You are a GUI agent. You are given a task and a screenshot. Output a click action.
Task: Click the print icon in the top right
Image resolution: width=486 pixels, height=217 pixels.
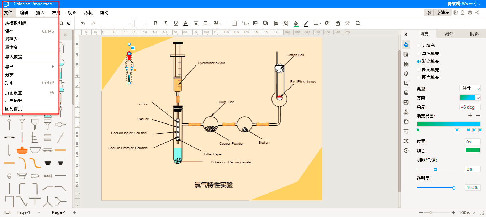coord(470,12)
